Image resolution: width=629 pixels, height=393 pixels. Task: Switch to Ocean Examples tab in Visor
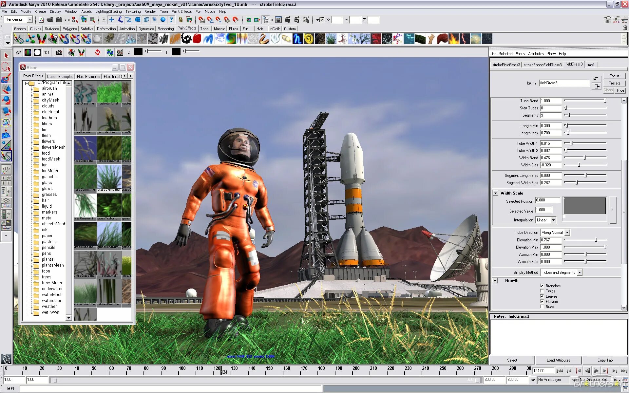pyautogui.click(x=60, y=77)
